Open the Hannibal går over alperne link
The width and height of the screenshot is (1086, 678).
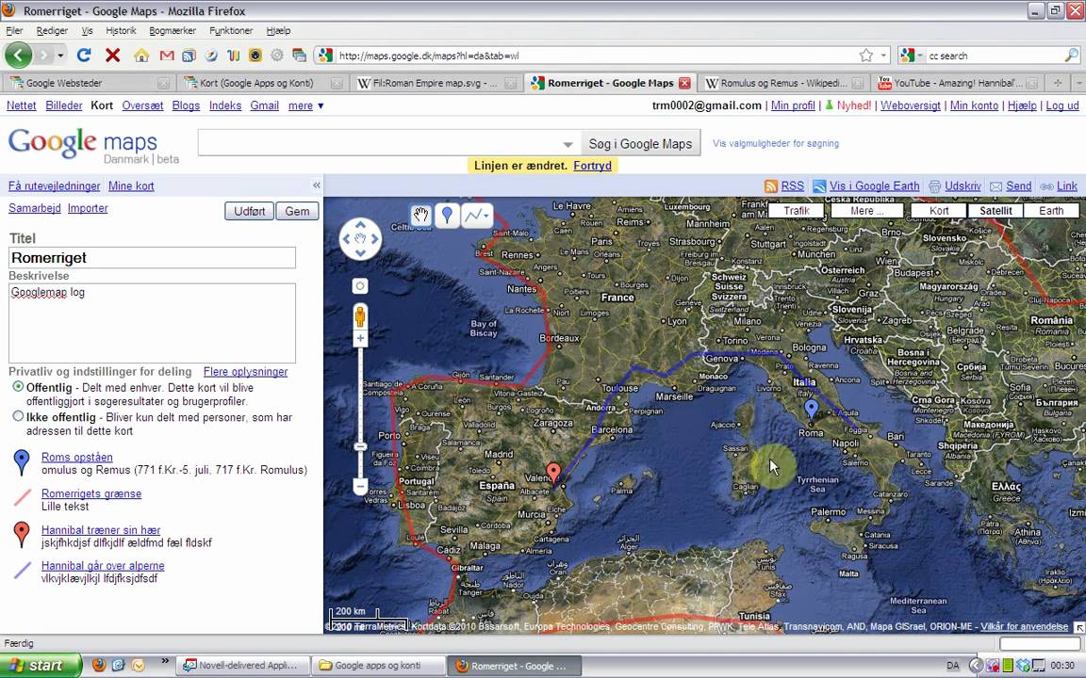pos(103,565)
